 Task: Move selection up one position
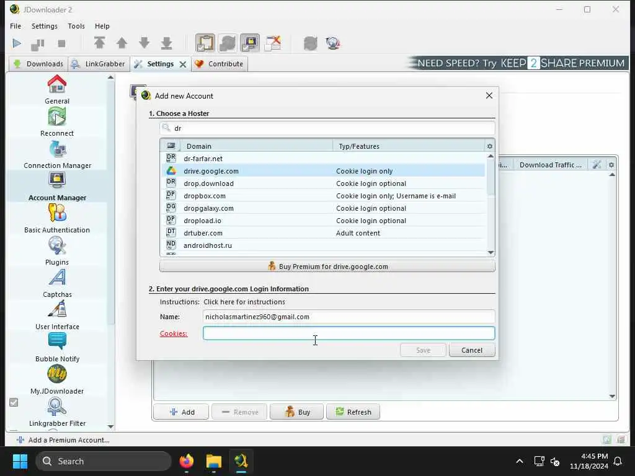point(122,43)
